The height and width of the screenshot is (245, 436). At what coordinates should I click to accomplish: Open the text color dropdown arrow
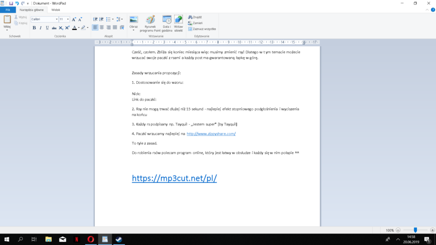pos(78,28)
